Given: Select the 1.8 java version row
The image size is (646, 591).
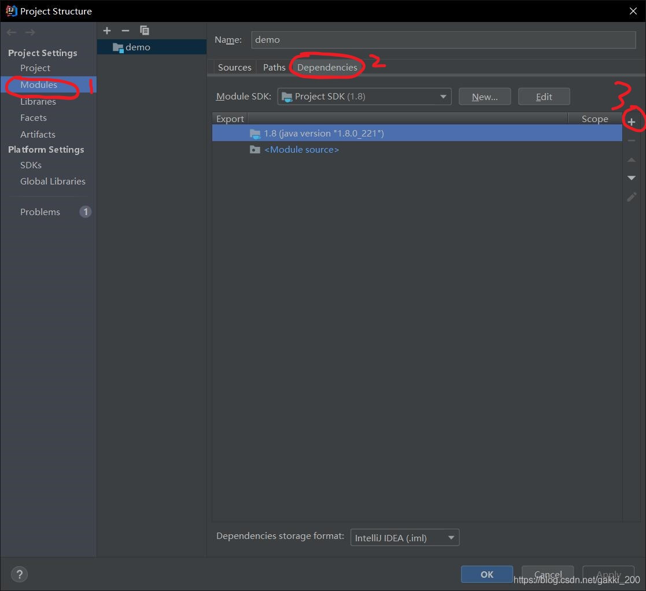Looking at the screenshot, I should click(417, 133).
